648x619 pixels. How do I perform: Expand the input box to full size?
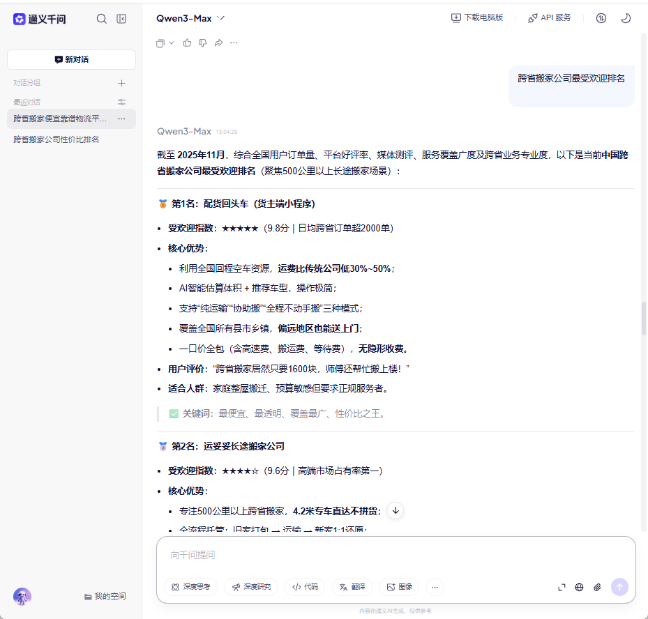(562, 587)
